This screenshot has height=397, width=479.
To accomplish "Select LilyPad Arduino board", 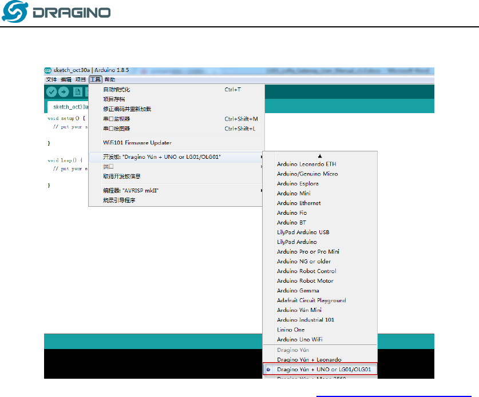I will (320, 242).
